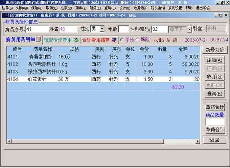Open the 性别 dropdown list
230x168 pixels.
click(x=102, y=29)
